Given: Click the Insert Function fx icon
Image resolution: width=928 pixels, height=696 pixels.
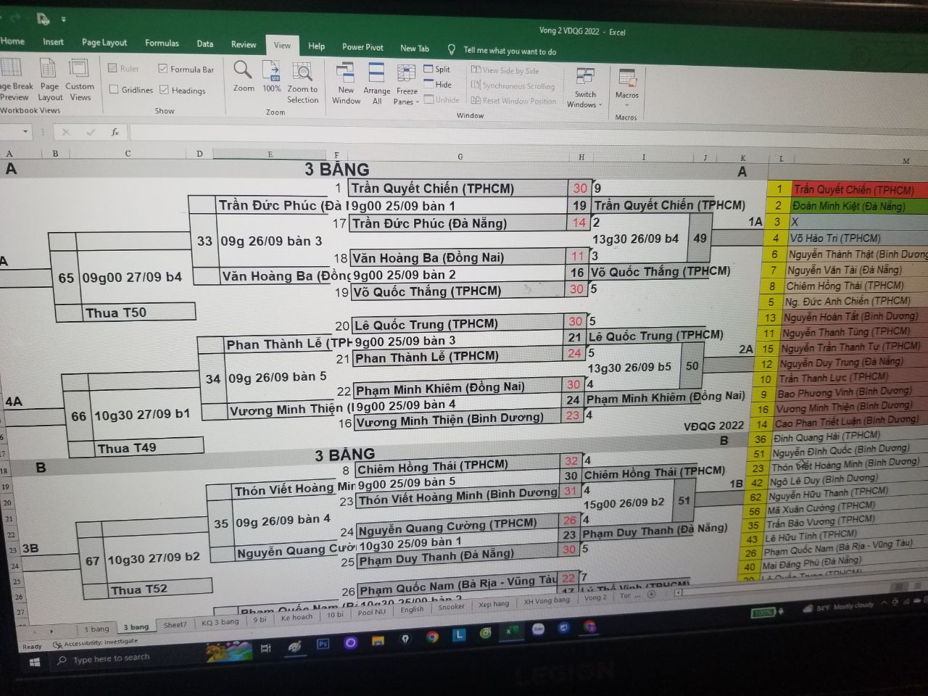Looking at the screenshot, I should (x=115, y=132).
